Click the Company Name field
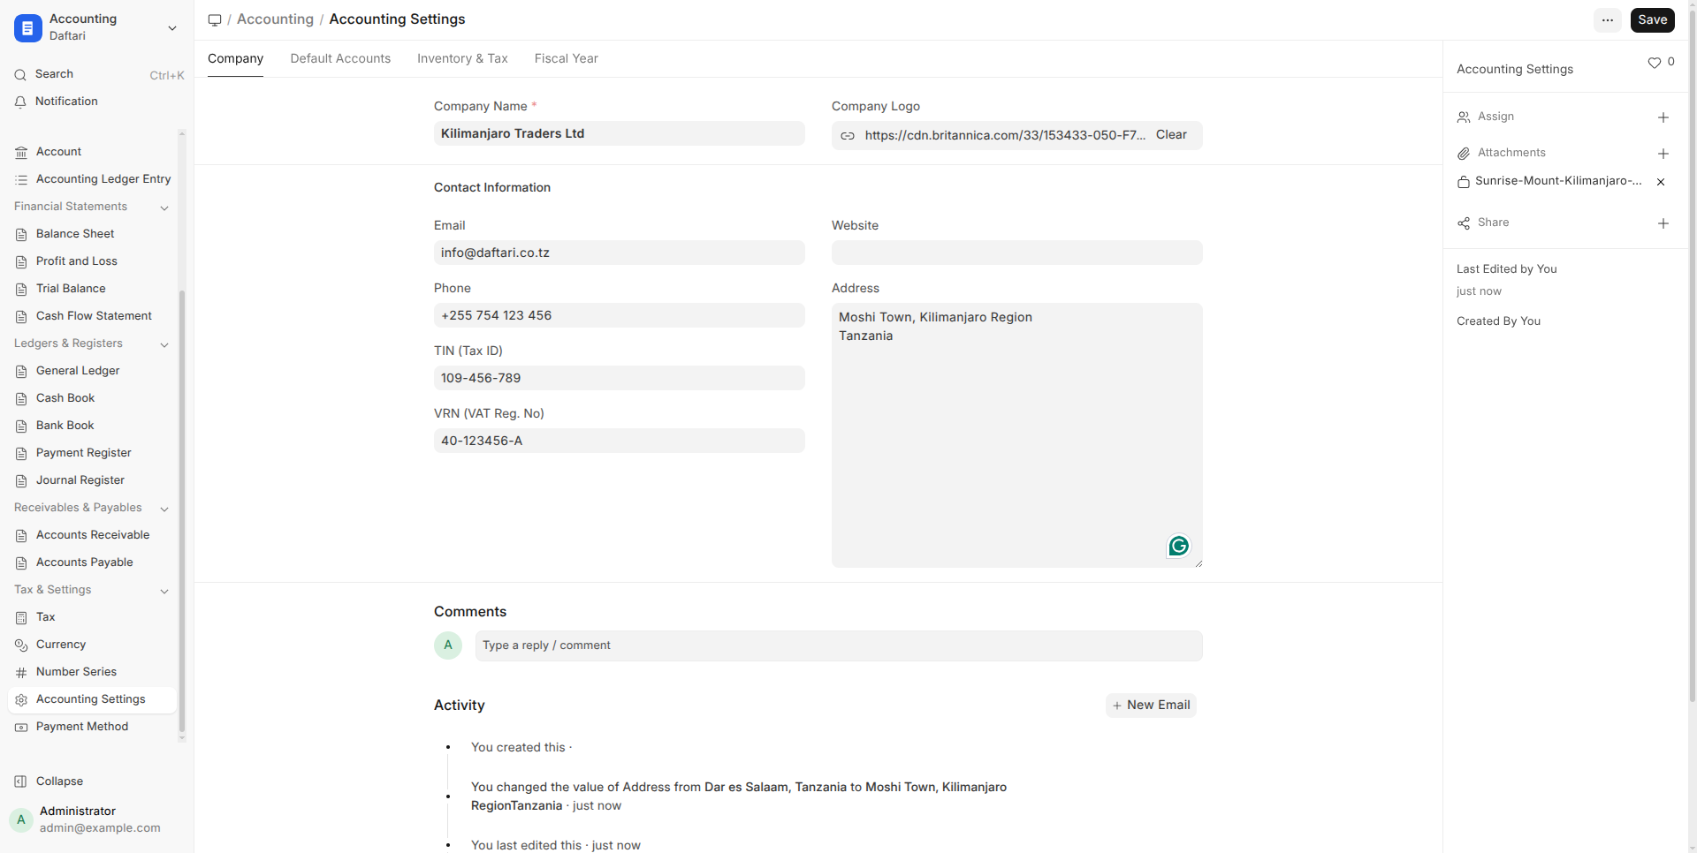The width and height of the screenshot is (1697, 853). (x=619, y=133)
